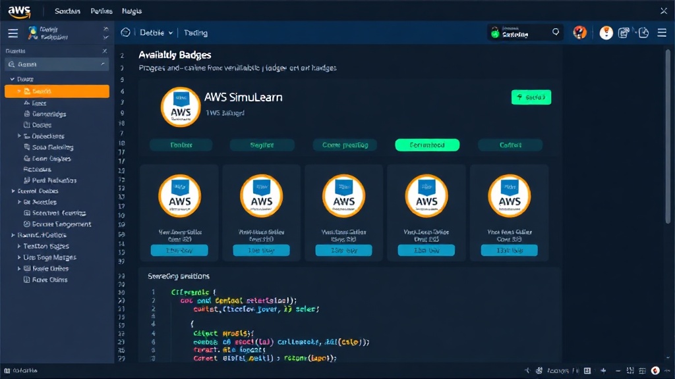Open the Nelgis menu in top bar
Image resolution: width=675 pixels, height=379 pixels.
132,11
